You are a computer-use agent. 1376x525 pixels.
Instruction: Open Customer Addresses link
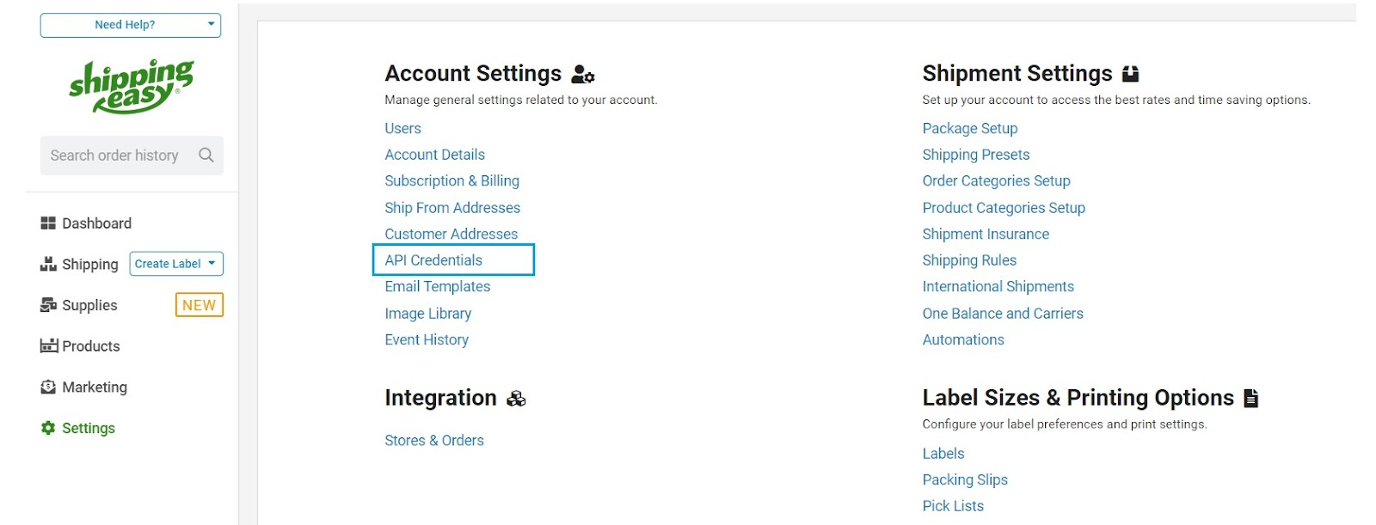coord(451,234)
